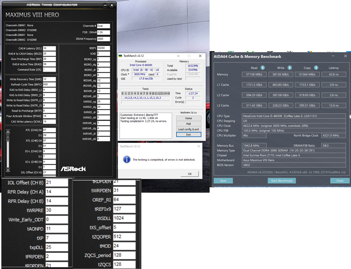Click the tAONPD field showing 11
The height and width of the screenshot is (269, 351).
pyautogui.click(x=57, y=229)
